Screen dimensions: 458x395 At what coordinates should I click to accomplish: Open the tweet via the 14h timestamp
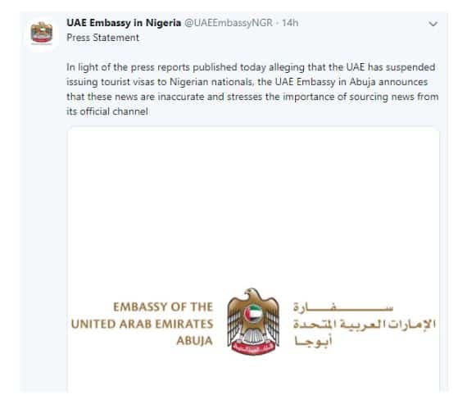(x=290, y=23)
